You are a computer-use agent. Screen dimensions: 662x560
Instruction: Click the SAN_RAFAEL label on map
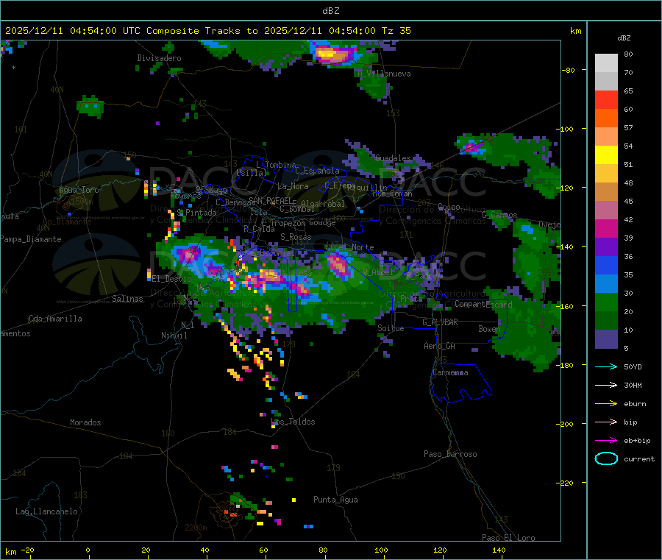271,200
